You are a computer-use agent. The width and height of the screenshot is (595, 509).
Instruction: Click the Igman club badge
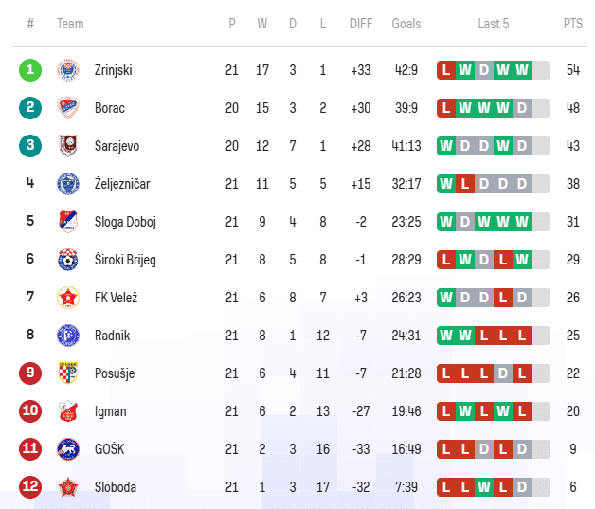tap(67, 411)
